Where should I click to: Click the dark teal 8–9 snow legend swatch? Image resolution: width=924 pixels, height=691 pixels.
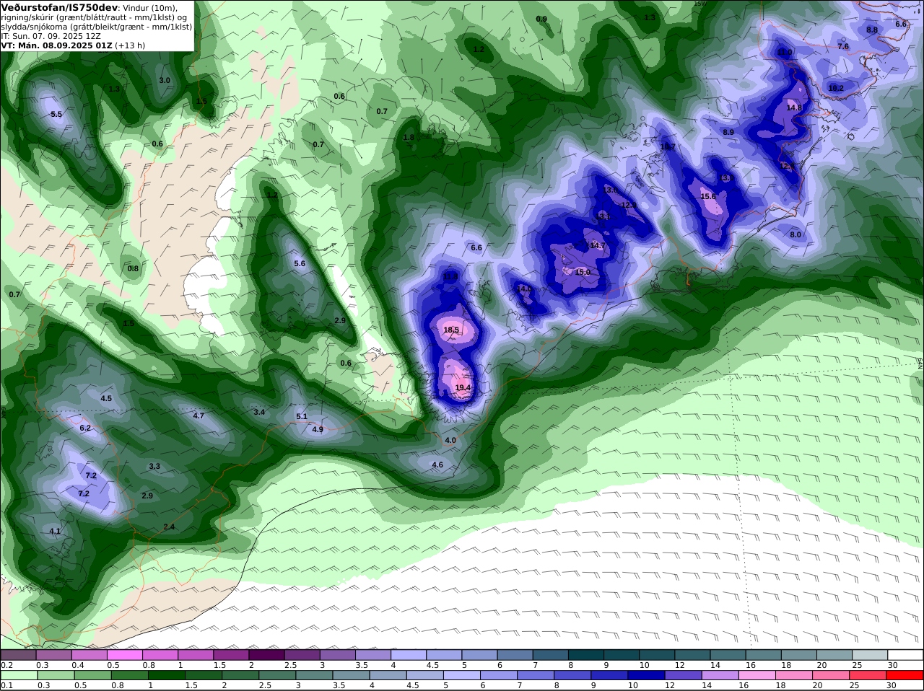click(588, 655)
